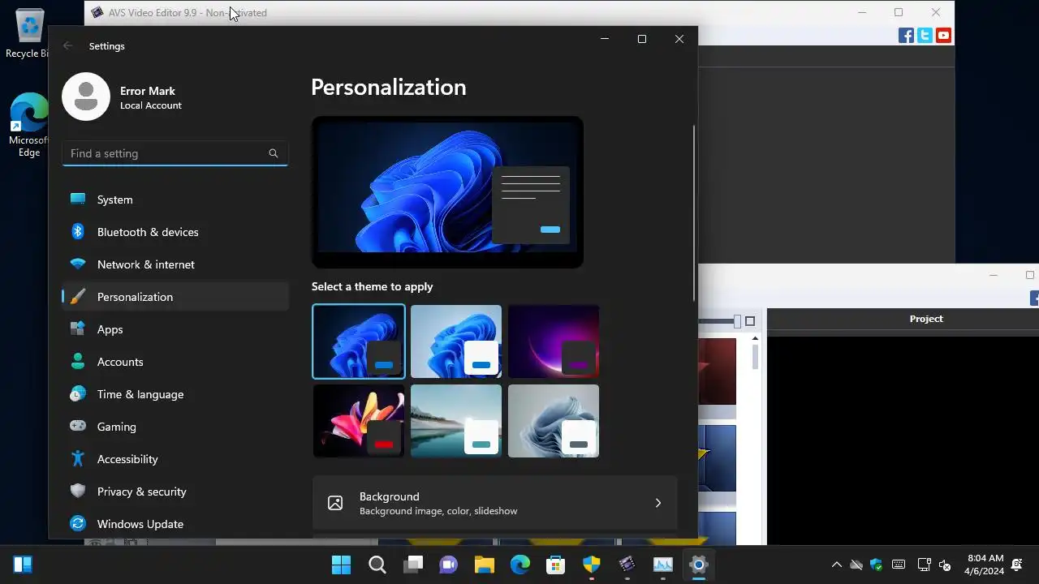Click the OneDrive cloud tray icon
Image resolution: width=1039 pixels, height=584 pixels.
856,565
